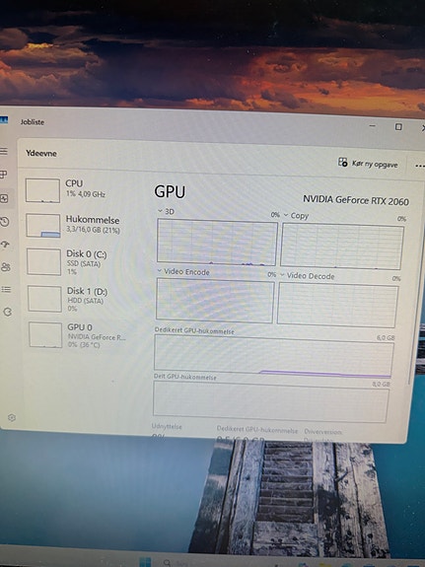This screenshot has width=425, height=567.
Task: Click the Windows Start button on taskbar
Action: point(145,562)
